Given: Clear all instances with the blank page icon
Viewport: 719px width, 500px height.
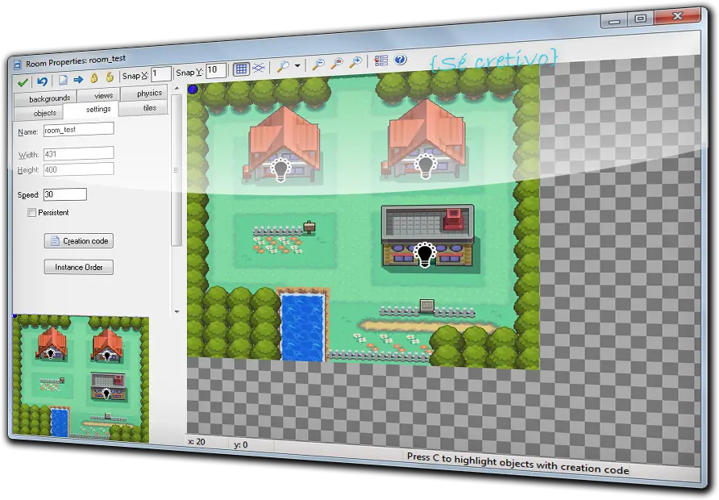Looking at the screenshot, I should coord(63,80).
